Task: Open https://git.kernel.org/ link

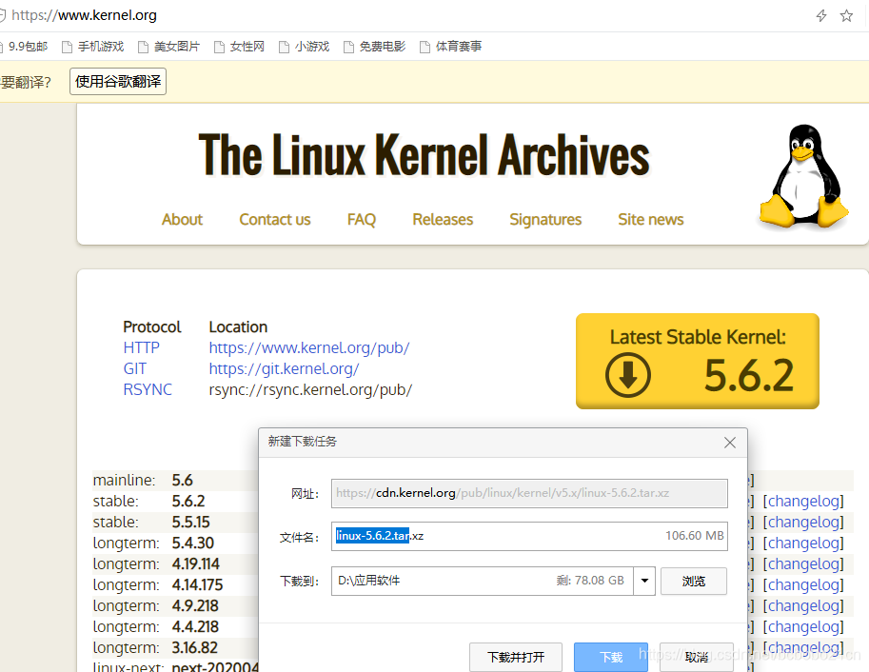Action: (x=284, y=368)
